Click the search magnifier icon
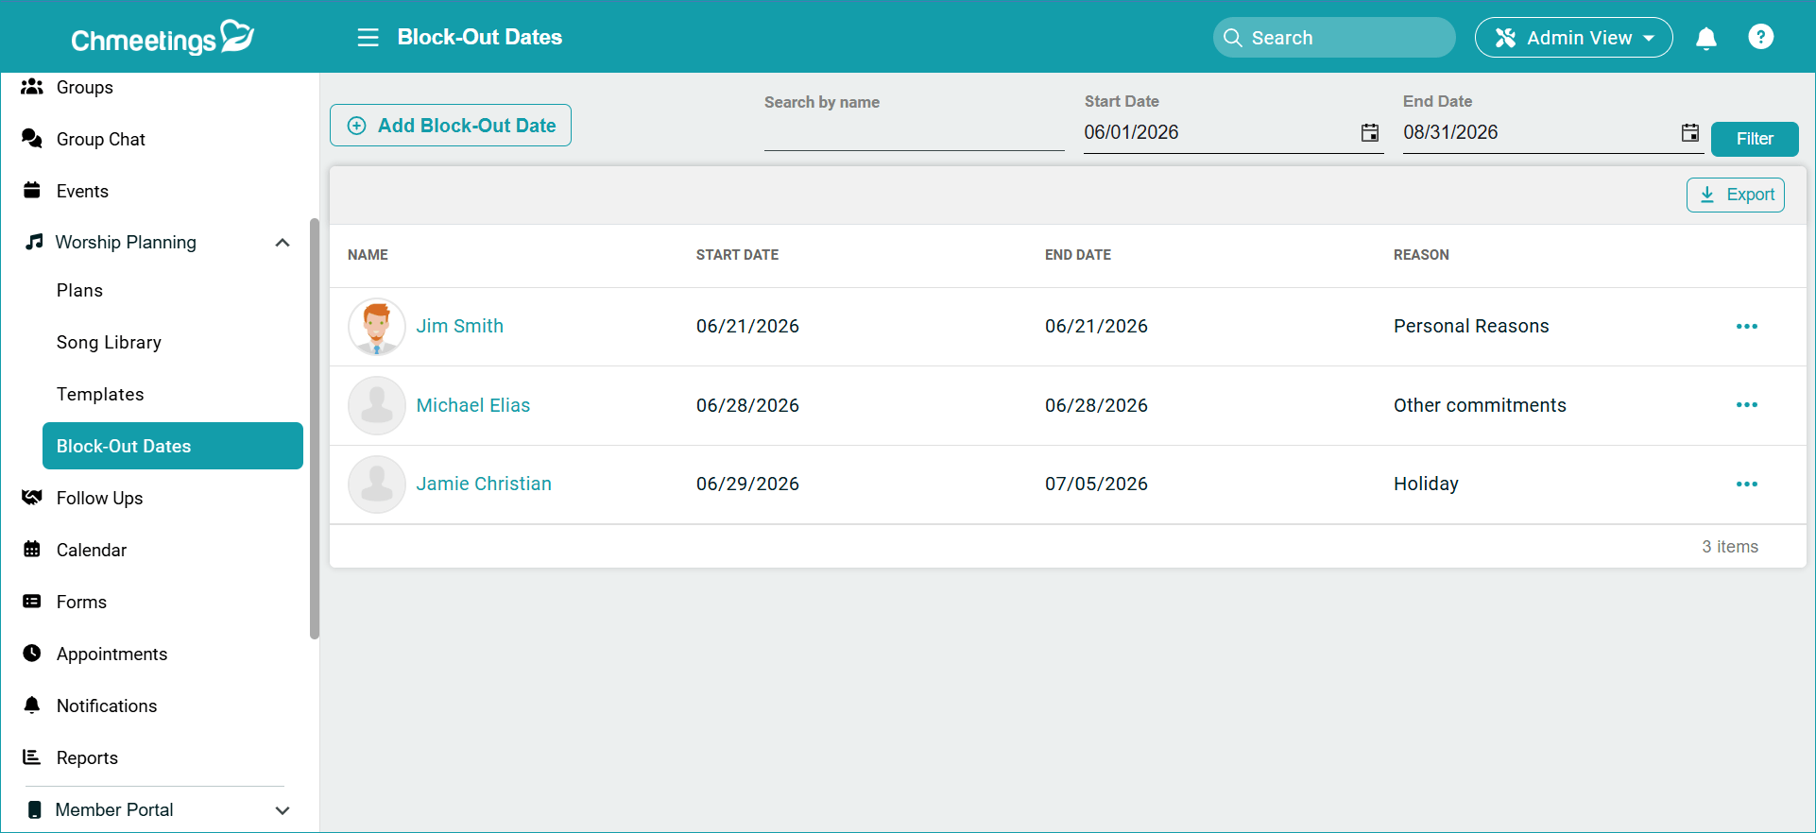Screen dimensions: 1816x833 [1233, 38]
